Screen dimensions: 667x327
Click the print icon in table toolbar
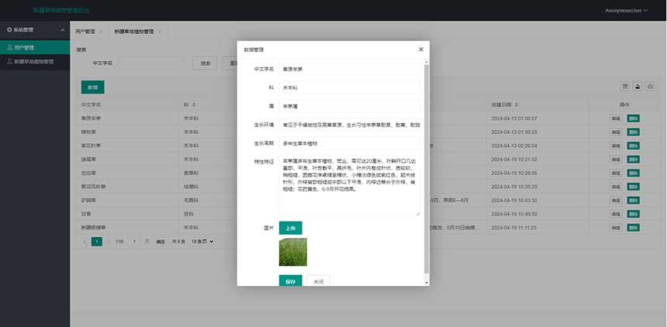pos(651,87)
